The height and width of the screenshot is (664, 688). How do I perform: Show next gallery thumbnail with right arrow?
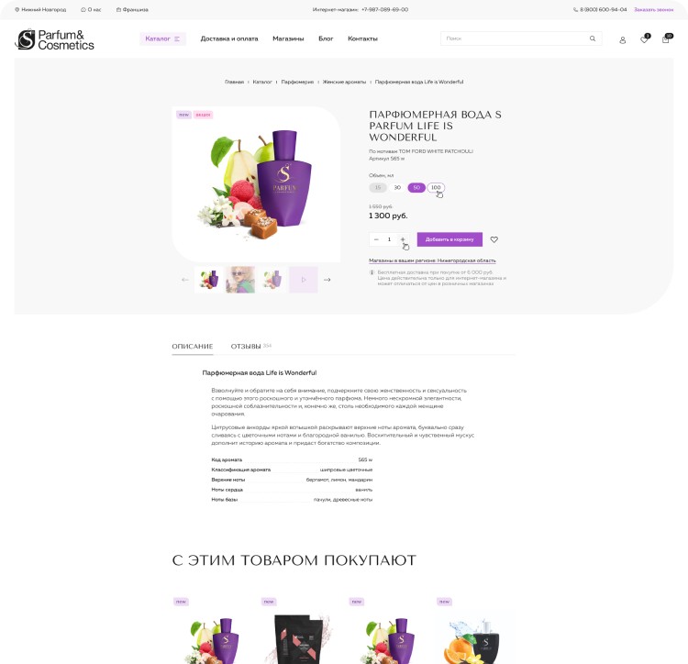coord(327,280)
